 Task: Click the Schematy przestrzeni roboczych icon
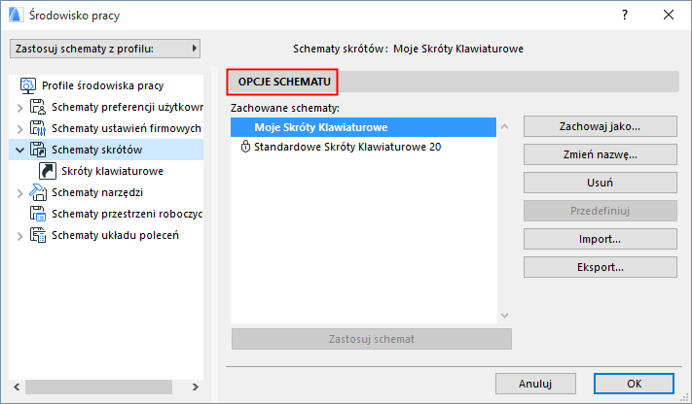click(x=39, y=214)
